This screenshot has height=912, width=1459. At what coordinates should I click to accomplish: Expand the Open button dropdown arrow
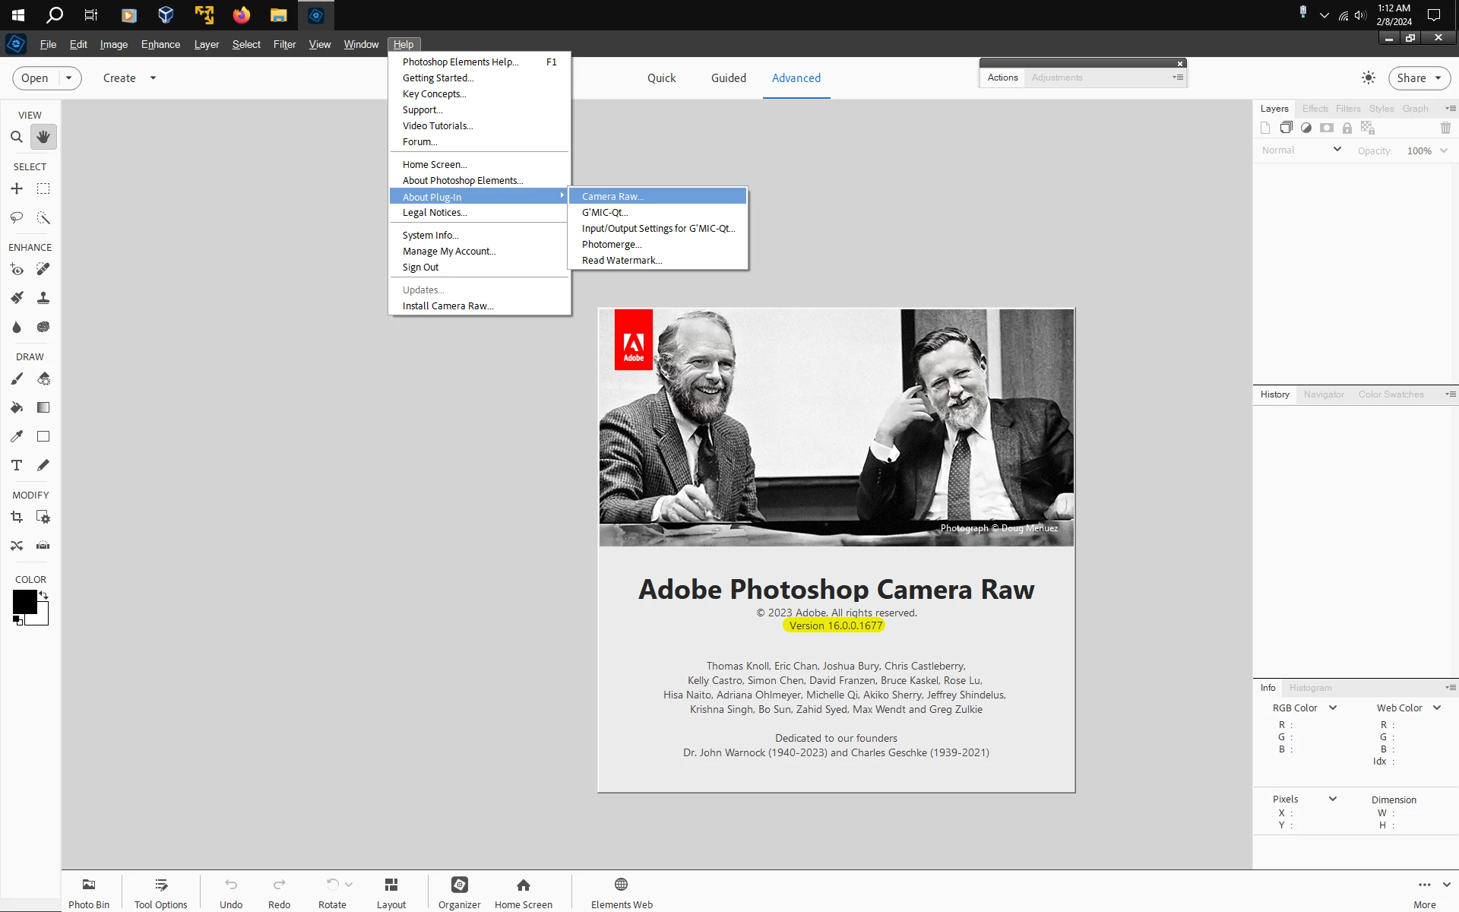pos(68,78)
